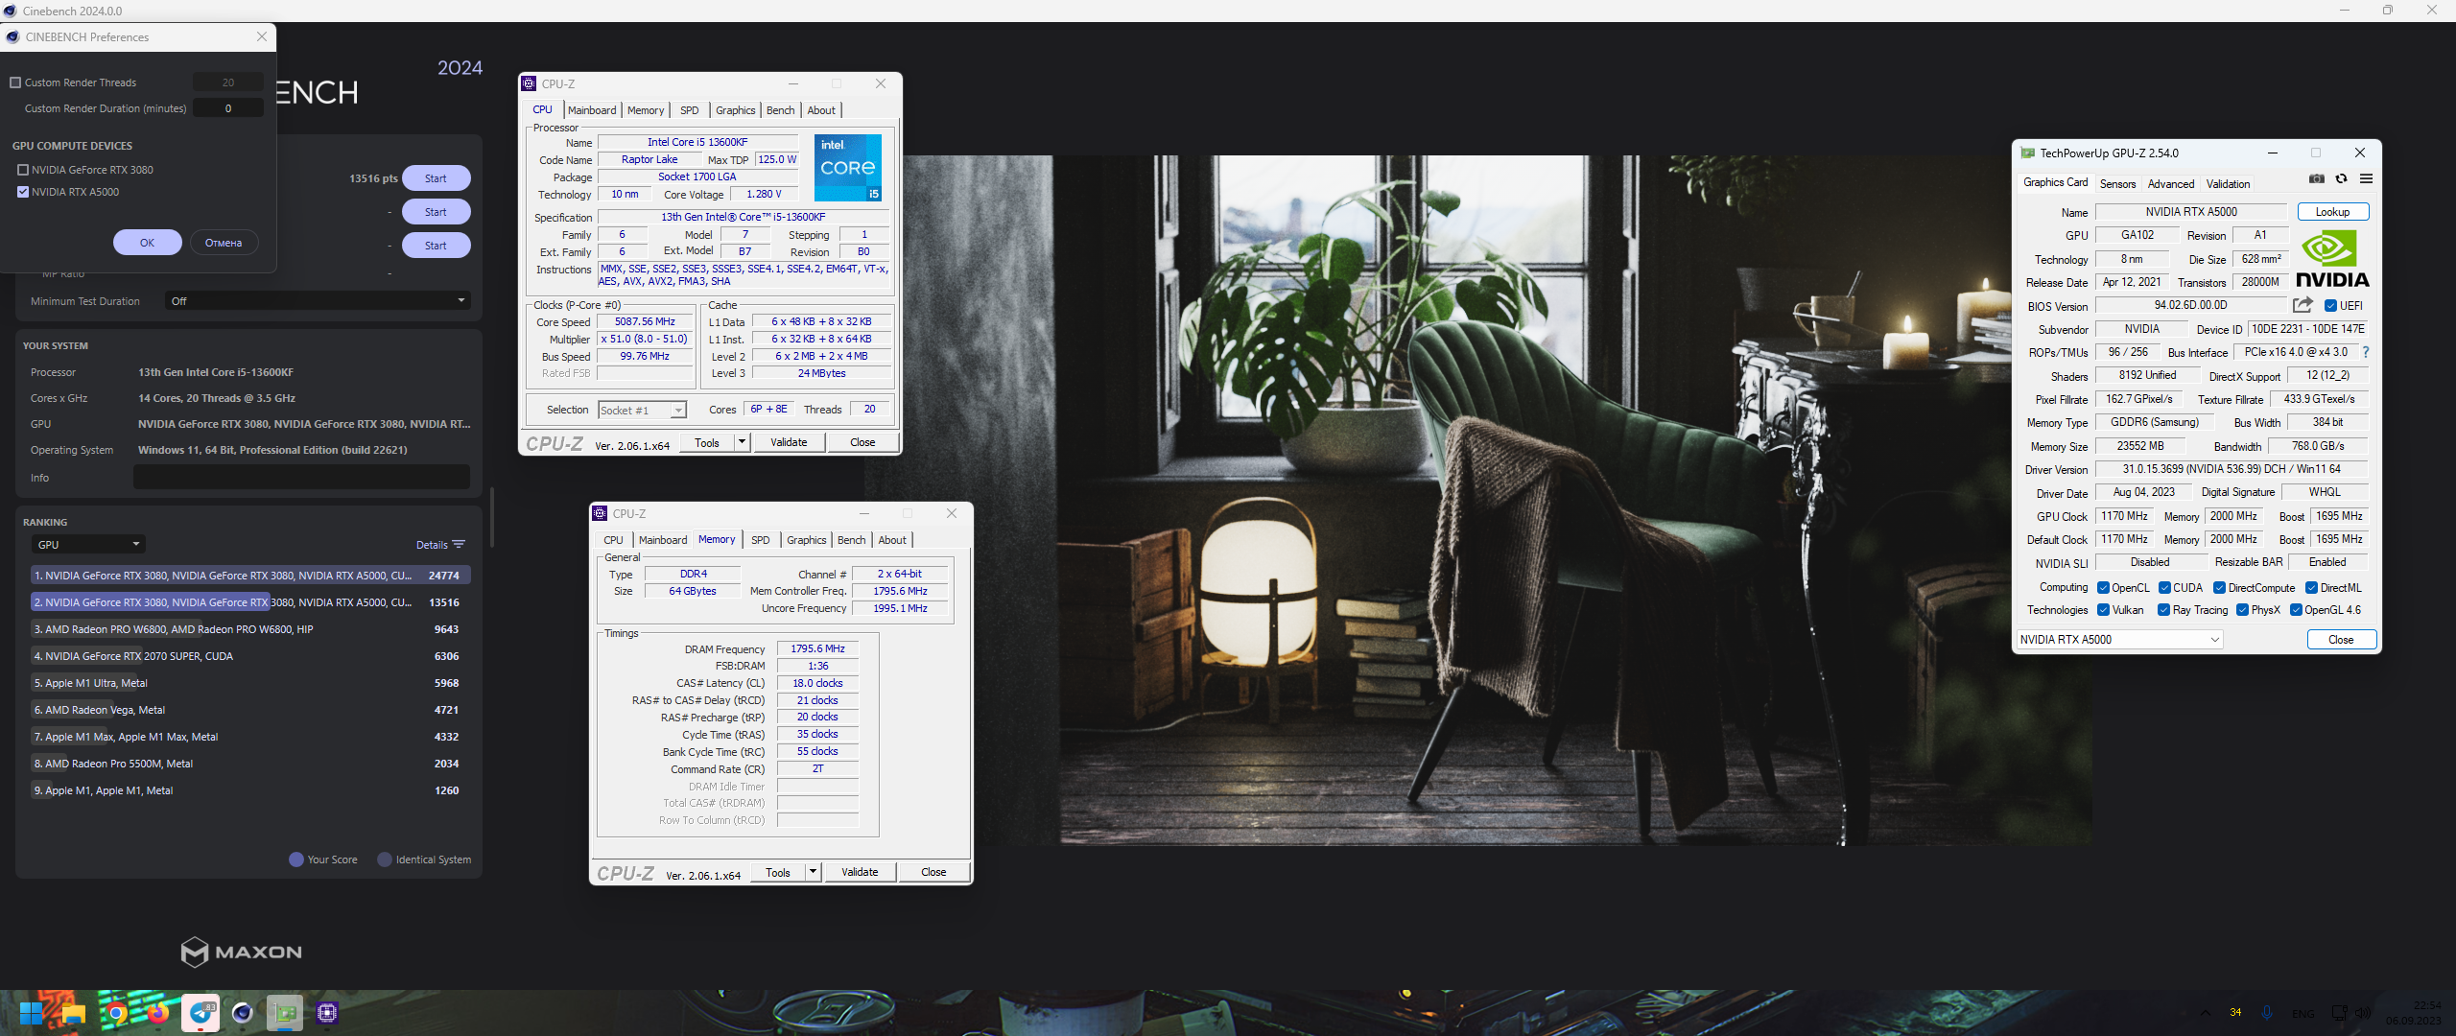Click the BIOS export share icon in GPU-Z
Image resolution: width=2456 pixels, height=1036 pixels.
pyautogui.click(x=2302, y=305)
